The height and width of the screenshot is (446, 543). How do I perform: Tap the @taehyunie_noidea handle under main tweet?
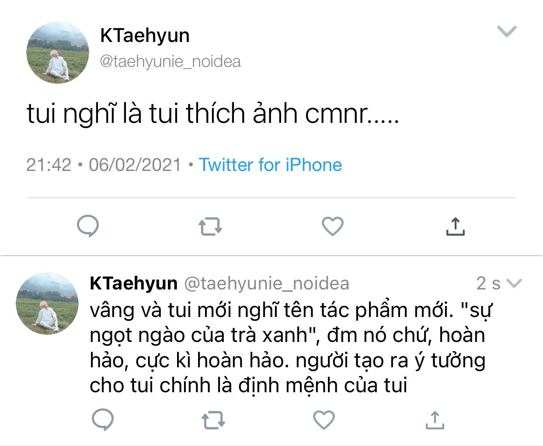point(170,61)
